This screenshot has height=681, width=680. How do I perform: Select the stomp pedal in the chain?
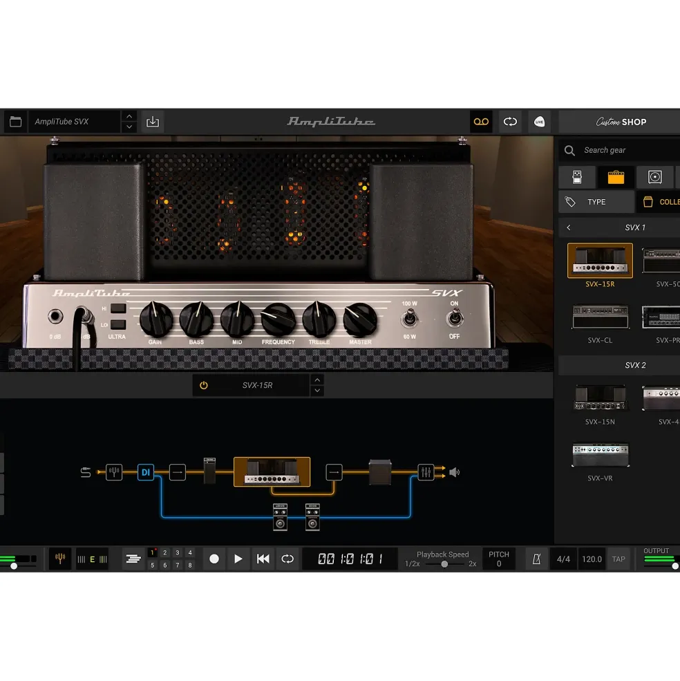[x=209, y=471]
